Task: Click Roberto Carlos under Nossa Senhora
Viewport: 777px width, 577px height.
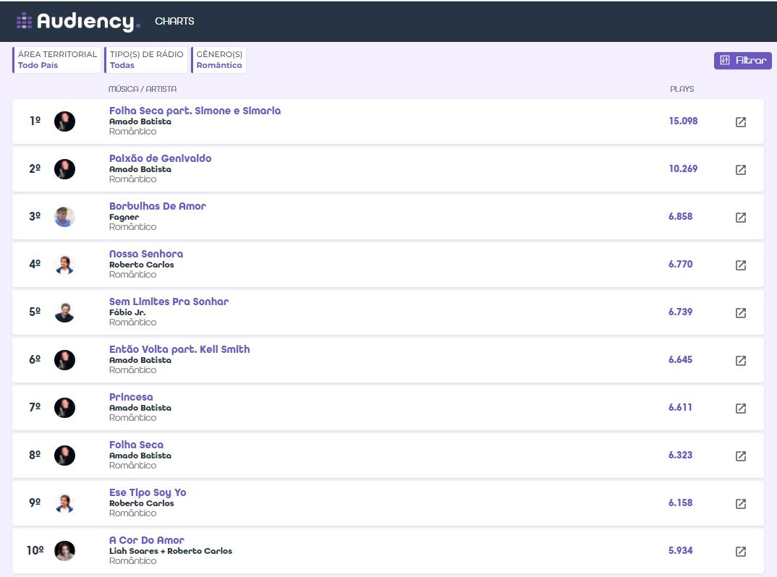Action: coord(141,265)
